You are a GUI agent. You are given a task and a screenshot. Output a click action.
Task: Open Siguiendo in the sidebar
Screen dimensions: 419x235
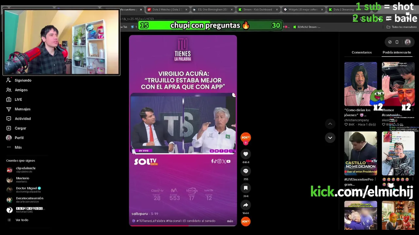coord(19,80)
